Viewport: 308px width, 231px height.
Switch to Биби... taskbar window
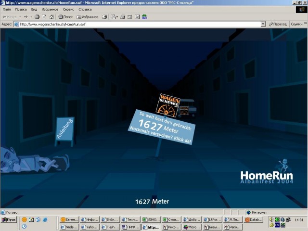pos(110,219)
